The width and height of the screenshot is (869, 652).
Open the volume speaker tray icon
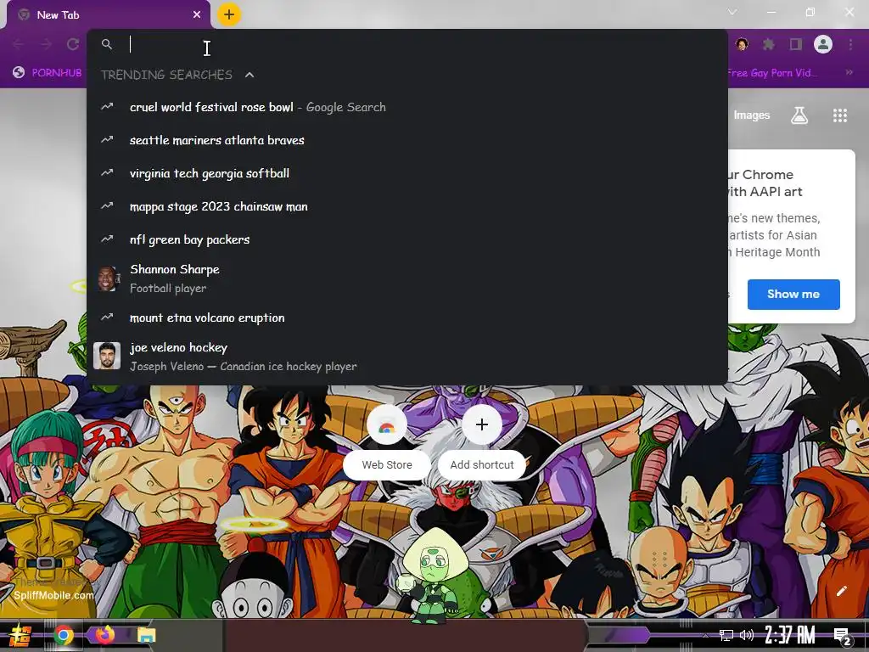pos(747,635)
